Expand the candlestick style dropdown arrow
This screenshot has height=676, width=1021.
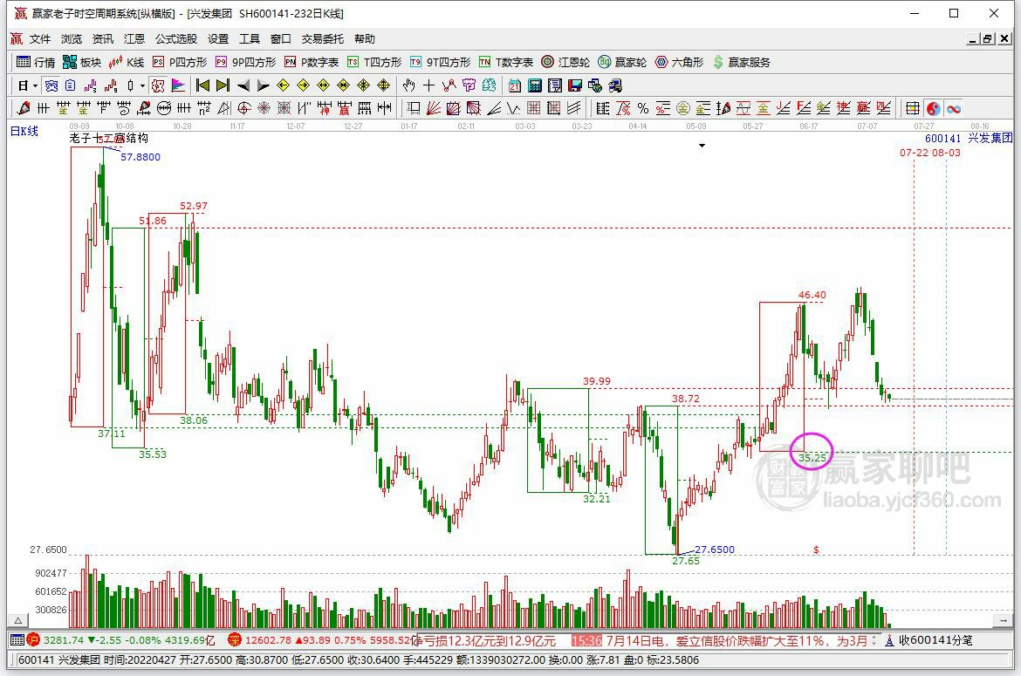pos(142,85)
